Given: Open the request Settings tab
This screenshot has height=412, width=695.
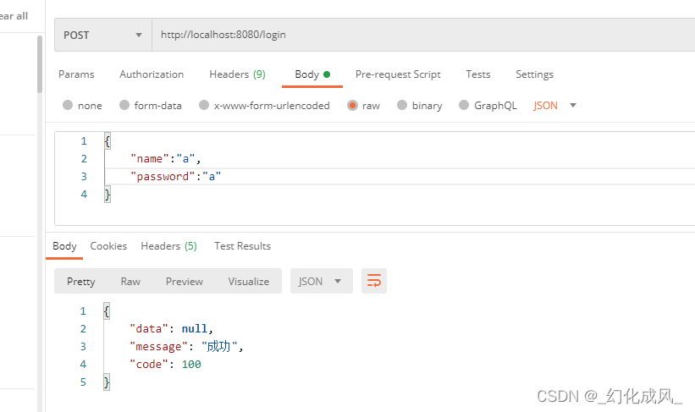Looking at the screenshot, I should pyautogui.click(x=534, y=74).
